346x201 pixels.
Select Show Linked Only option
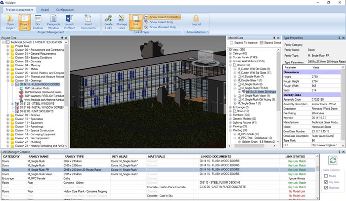click(161, 22)
